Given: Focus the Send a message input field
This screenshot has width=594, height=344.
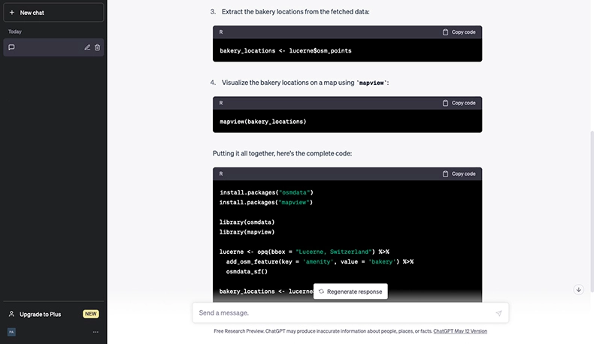Looking at the screenshot, I should 342,312.
